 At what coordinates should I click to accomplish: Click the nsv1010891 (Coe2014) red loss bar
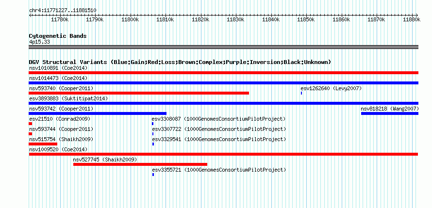click(x=223, y=73)
